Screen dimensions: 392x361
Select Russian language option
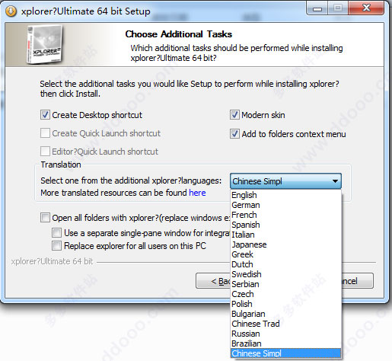(x=285, y=334)
